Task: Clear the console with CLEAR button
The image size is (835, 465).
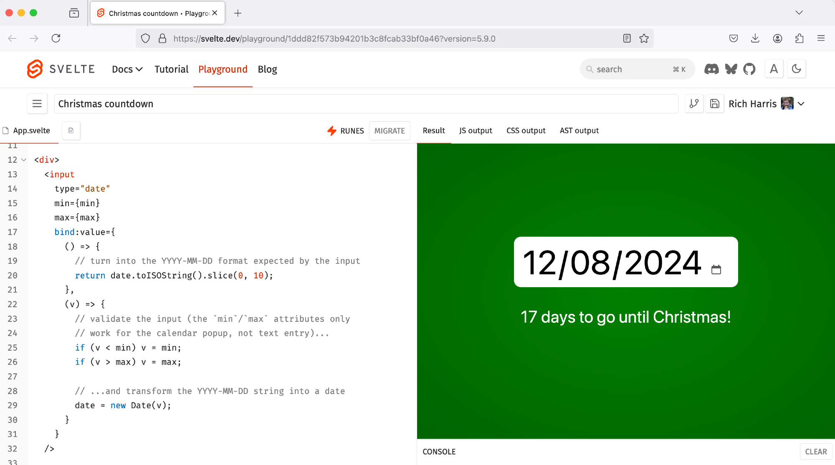Action: pos(815,452)
